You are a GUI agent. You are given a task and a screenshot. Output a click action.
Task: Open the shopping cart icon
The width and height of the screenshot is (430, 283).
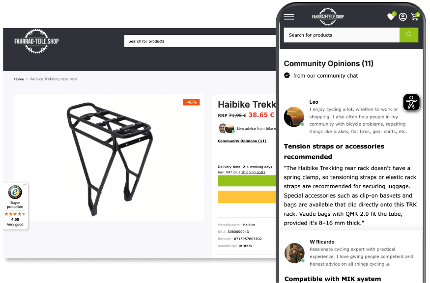(415, 17)
